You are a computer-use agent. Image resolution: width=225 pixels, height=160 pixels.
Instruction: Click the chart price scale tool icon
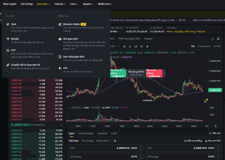(216, 126)
